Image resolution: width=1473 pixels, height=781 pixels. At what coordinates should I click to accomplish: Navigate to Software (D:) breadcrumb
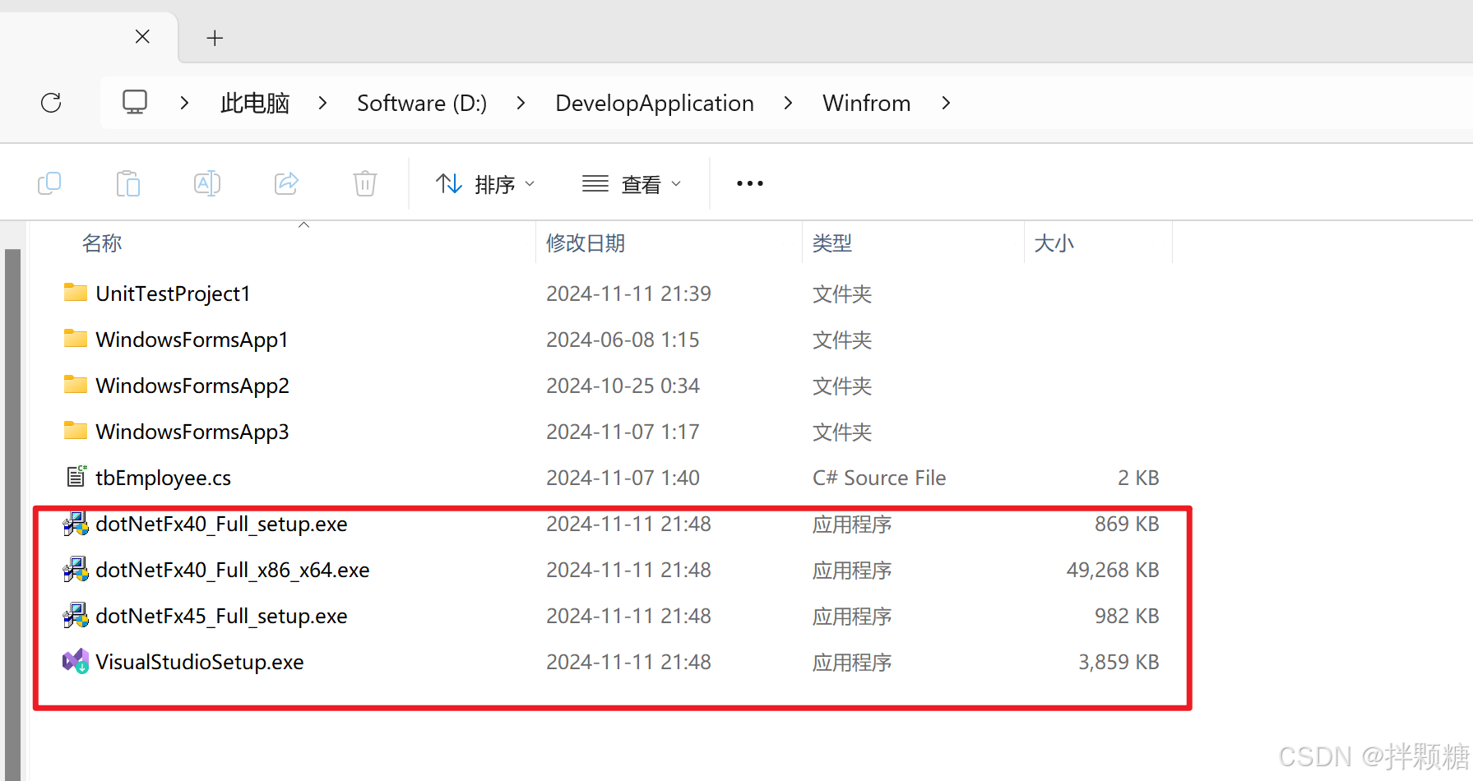pos(422,104)
